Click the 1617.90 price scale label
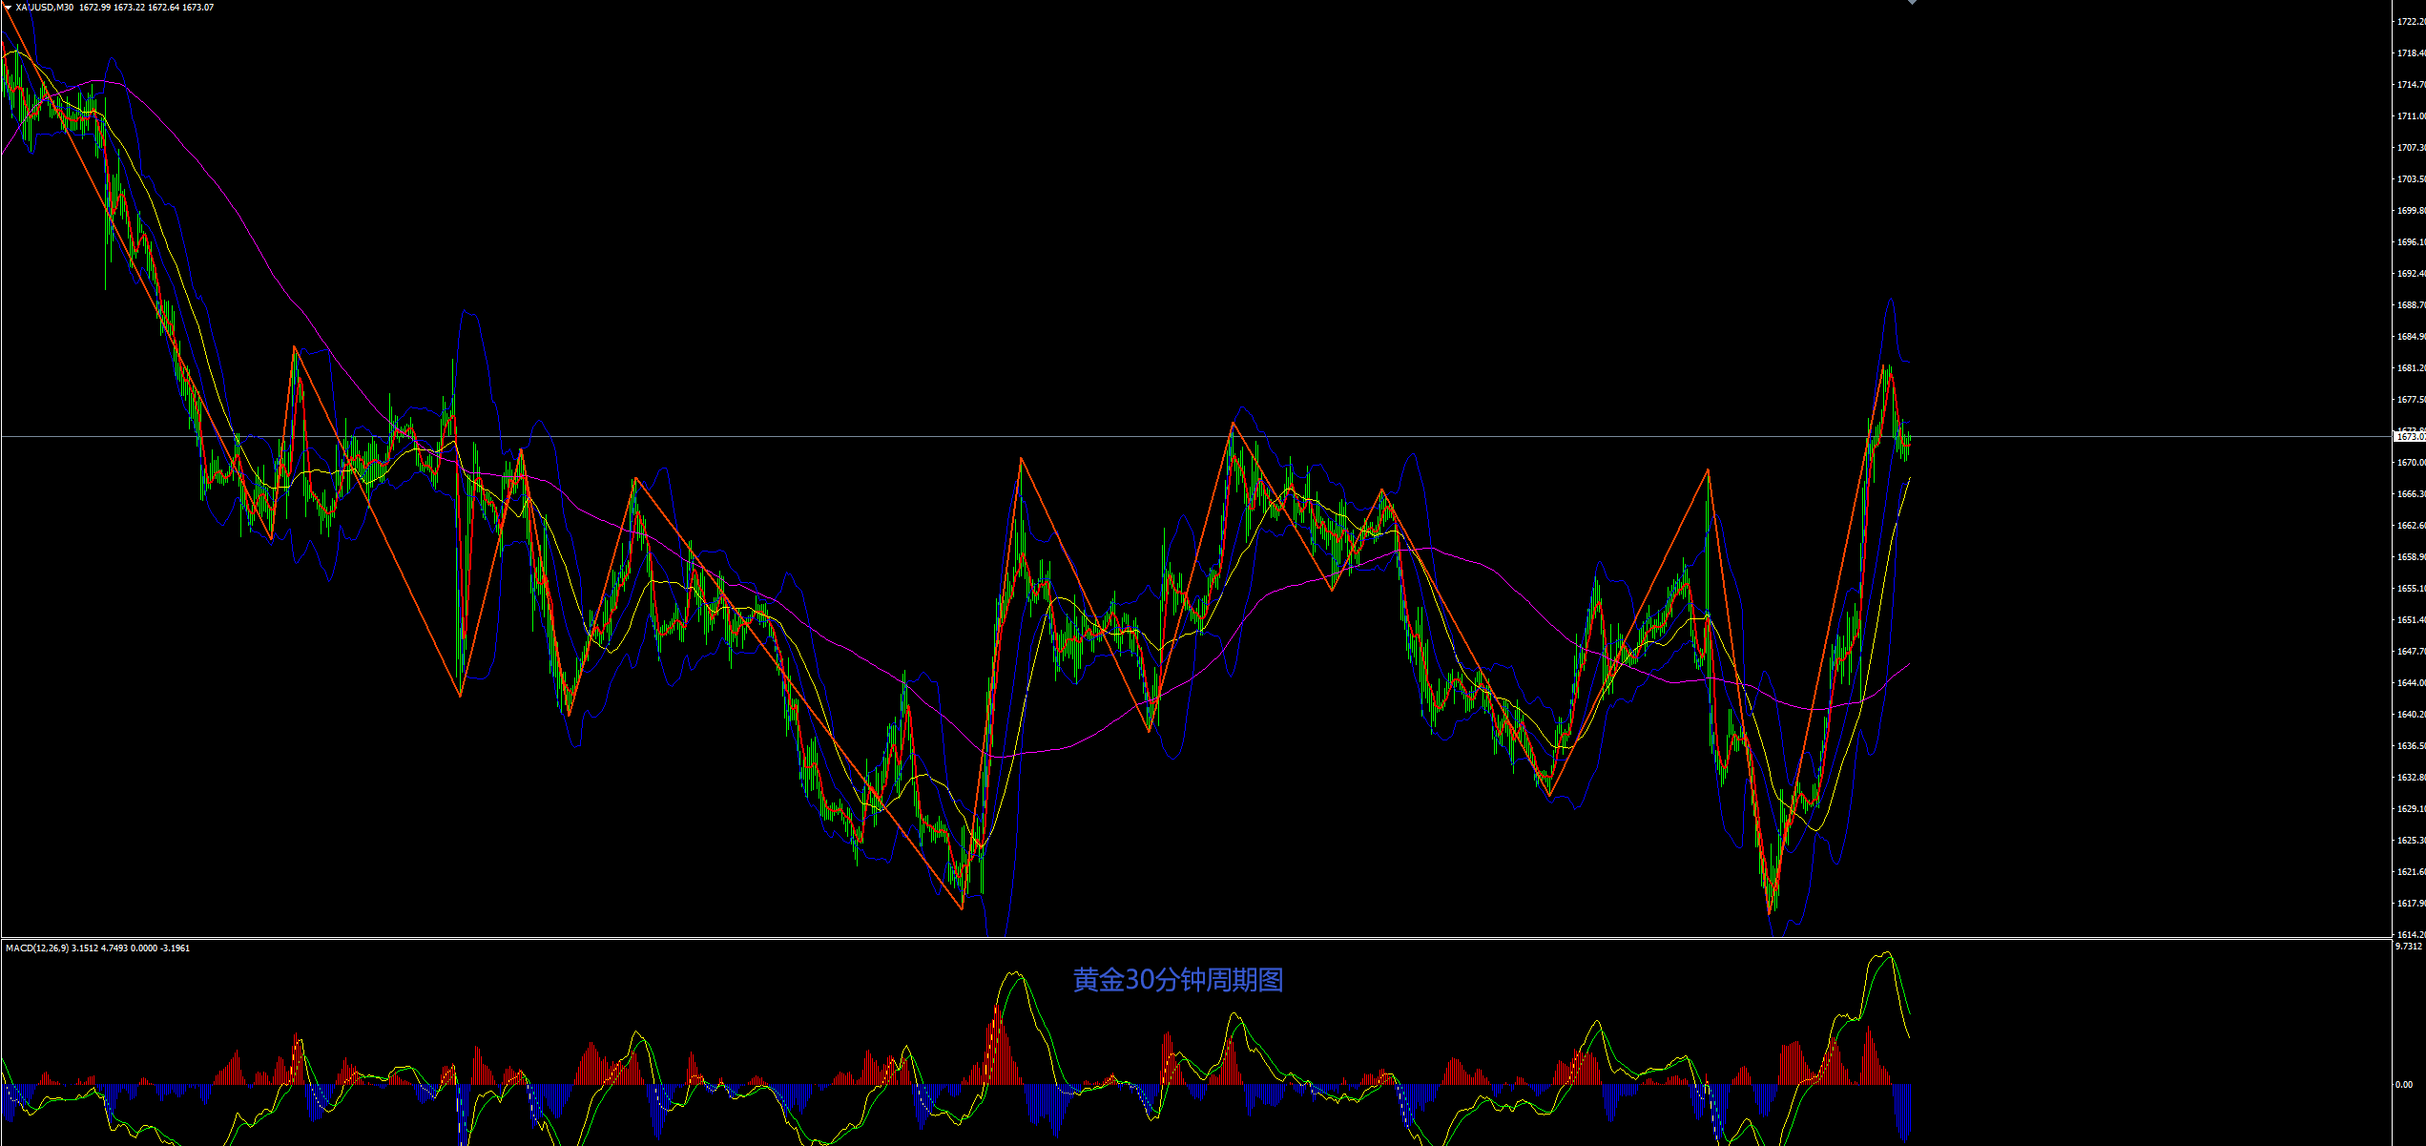Screen dimensions: 2426x1146 point(2411,904)
